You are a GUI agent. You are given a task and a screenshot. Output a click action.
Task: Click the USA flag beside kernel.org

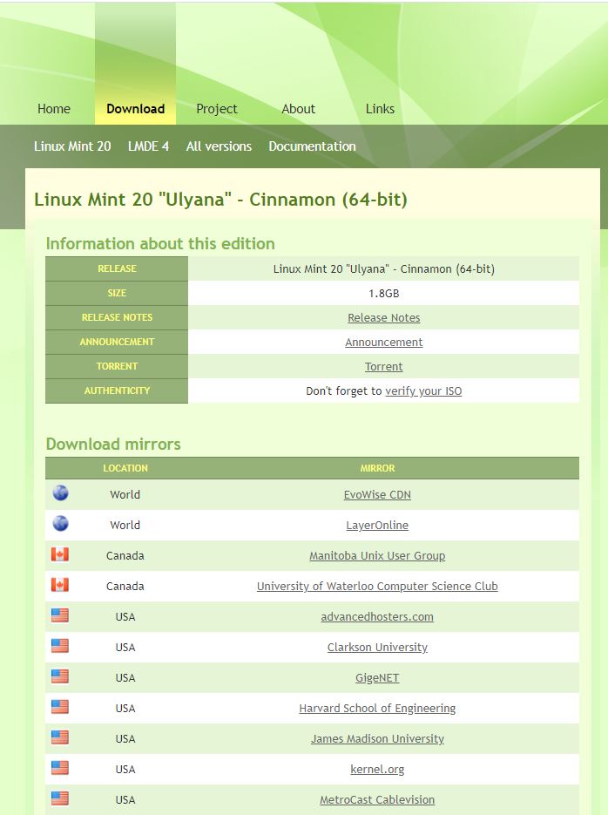pos(60,768)
